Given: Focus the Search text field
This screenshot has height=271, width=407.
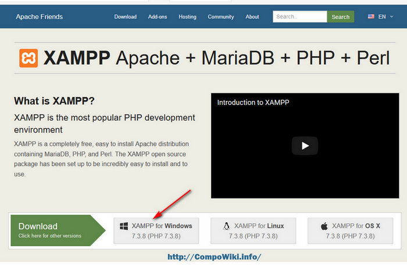Looking at the screenshot, I should (299, 17).
